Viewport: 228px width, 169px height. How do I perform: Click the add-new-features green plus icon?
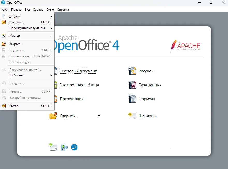[53, 147]
